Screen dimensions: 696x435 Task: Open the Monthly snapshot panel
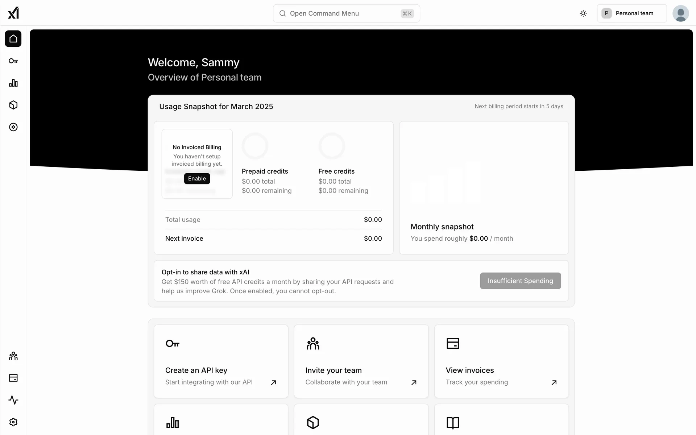(x=484, y=188)
